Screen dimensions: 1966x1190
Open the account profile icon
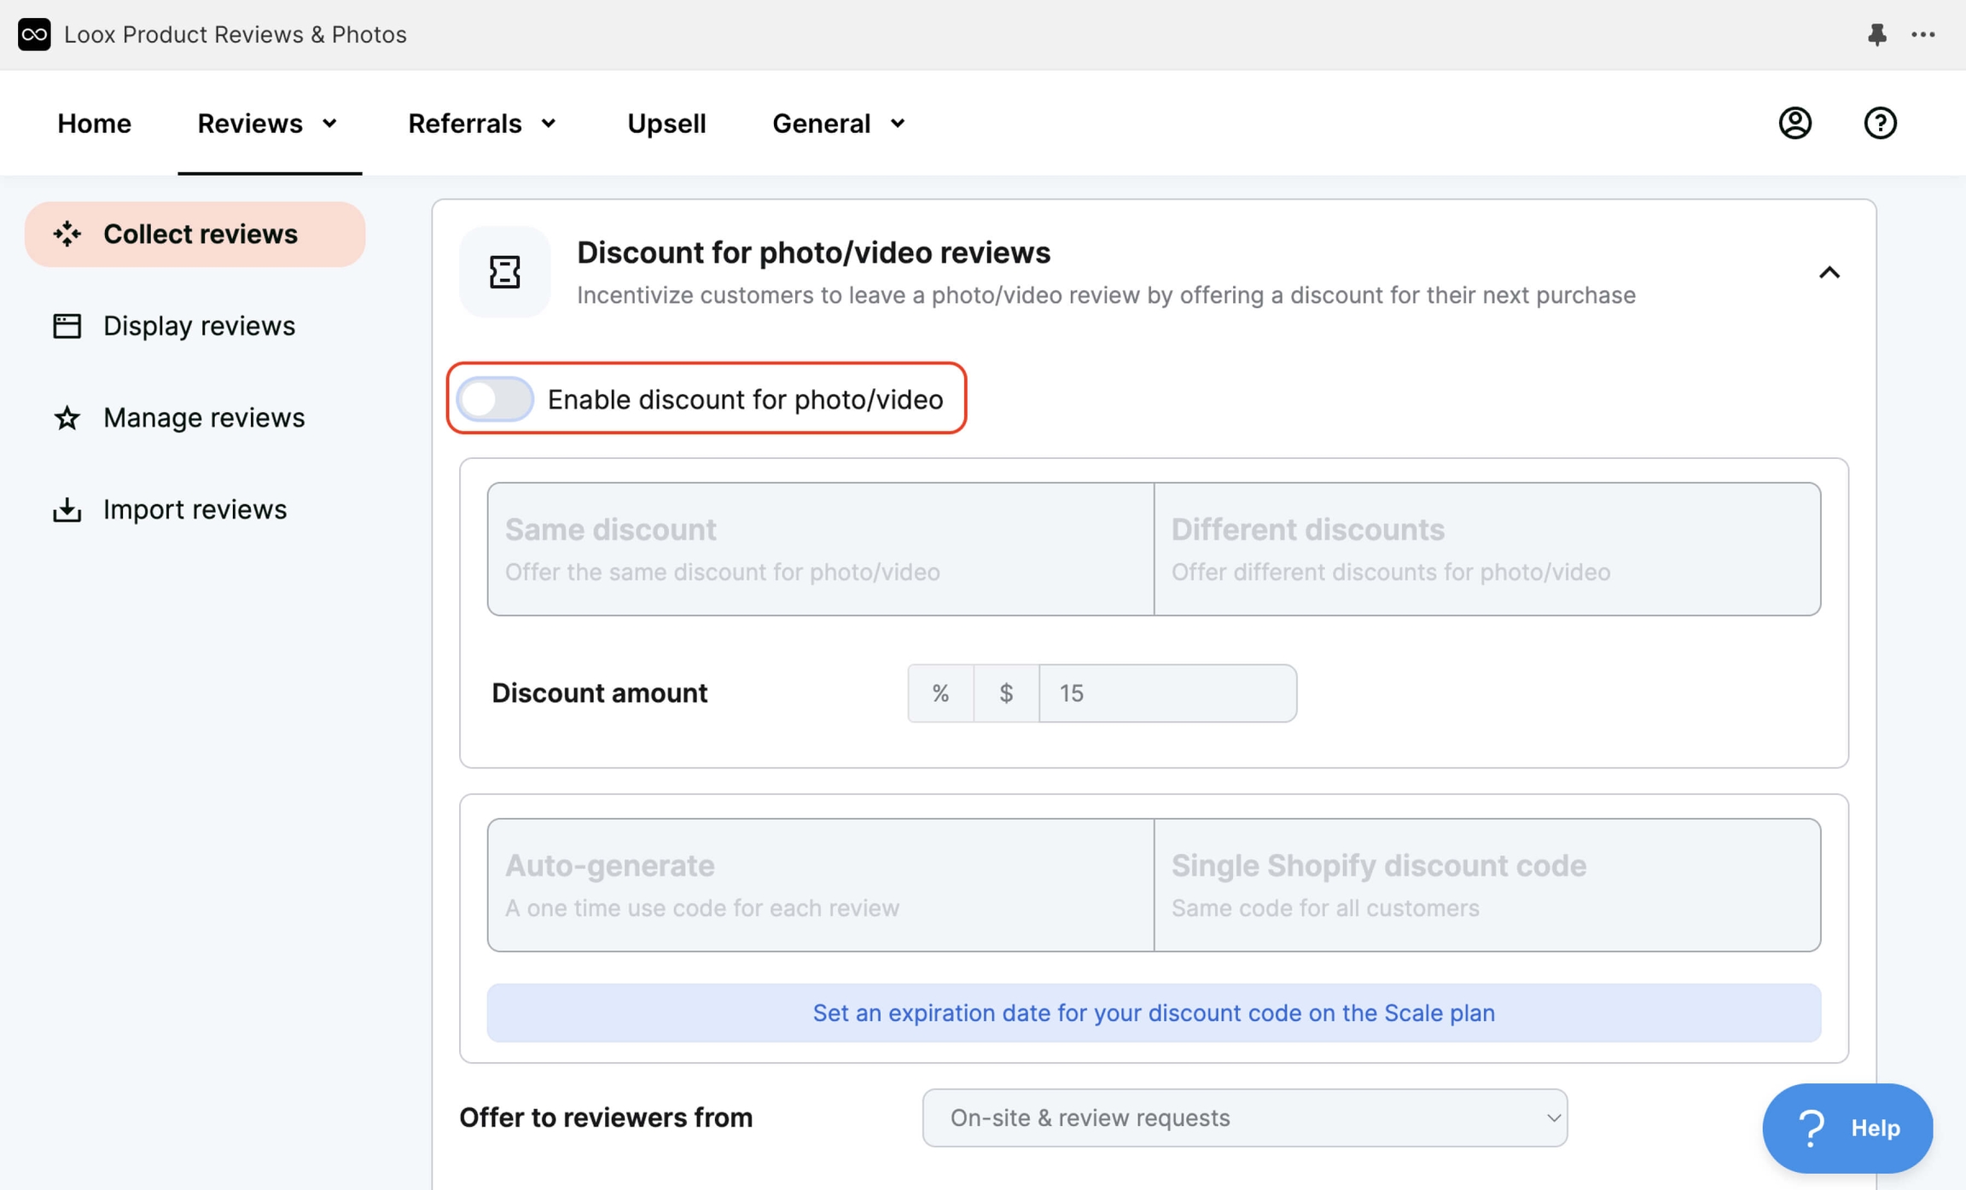1794,123
